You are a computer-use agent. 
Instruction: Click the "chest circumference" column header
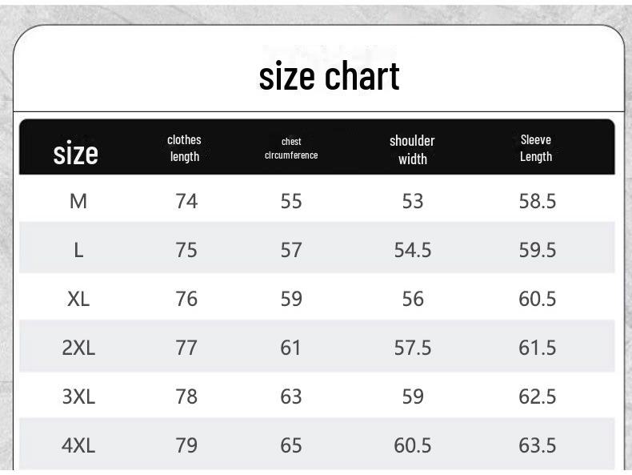pyautogui.click(x=291, y=148)
